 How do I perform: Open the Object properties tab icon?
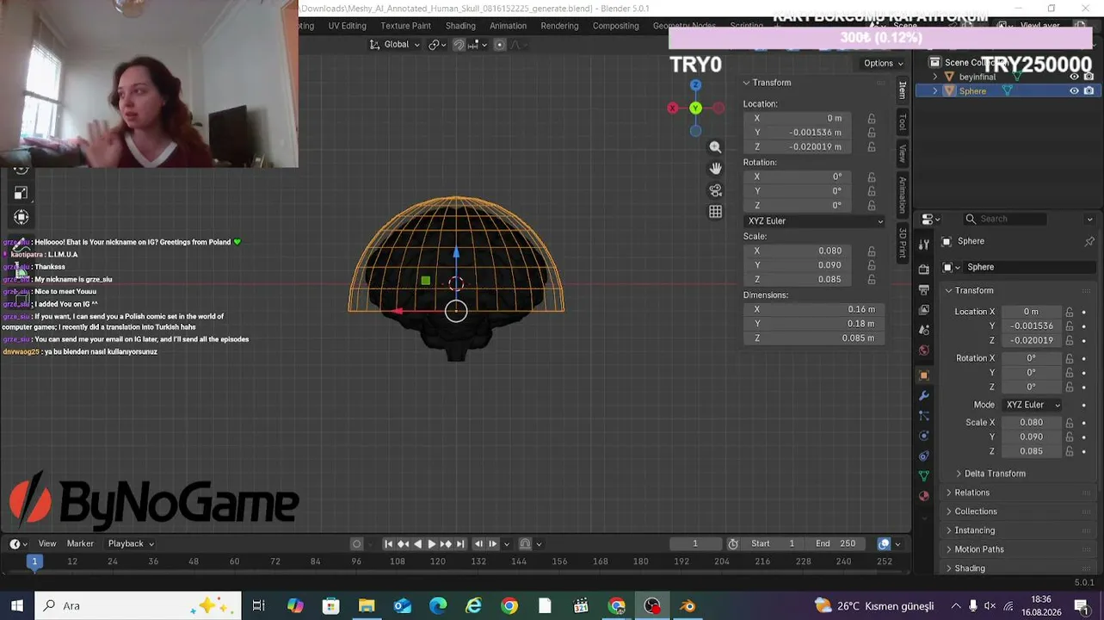coord(924,375)
